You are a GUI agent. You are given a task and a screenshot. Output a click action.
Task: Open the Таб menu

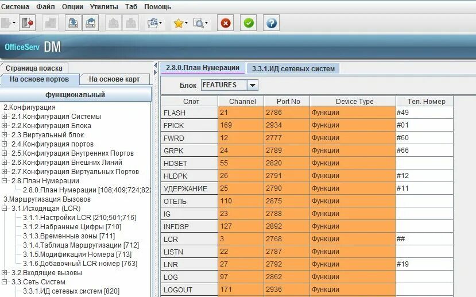click(131, 6)
